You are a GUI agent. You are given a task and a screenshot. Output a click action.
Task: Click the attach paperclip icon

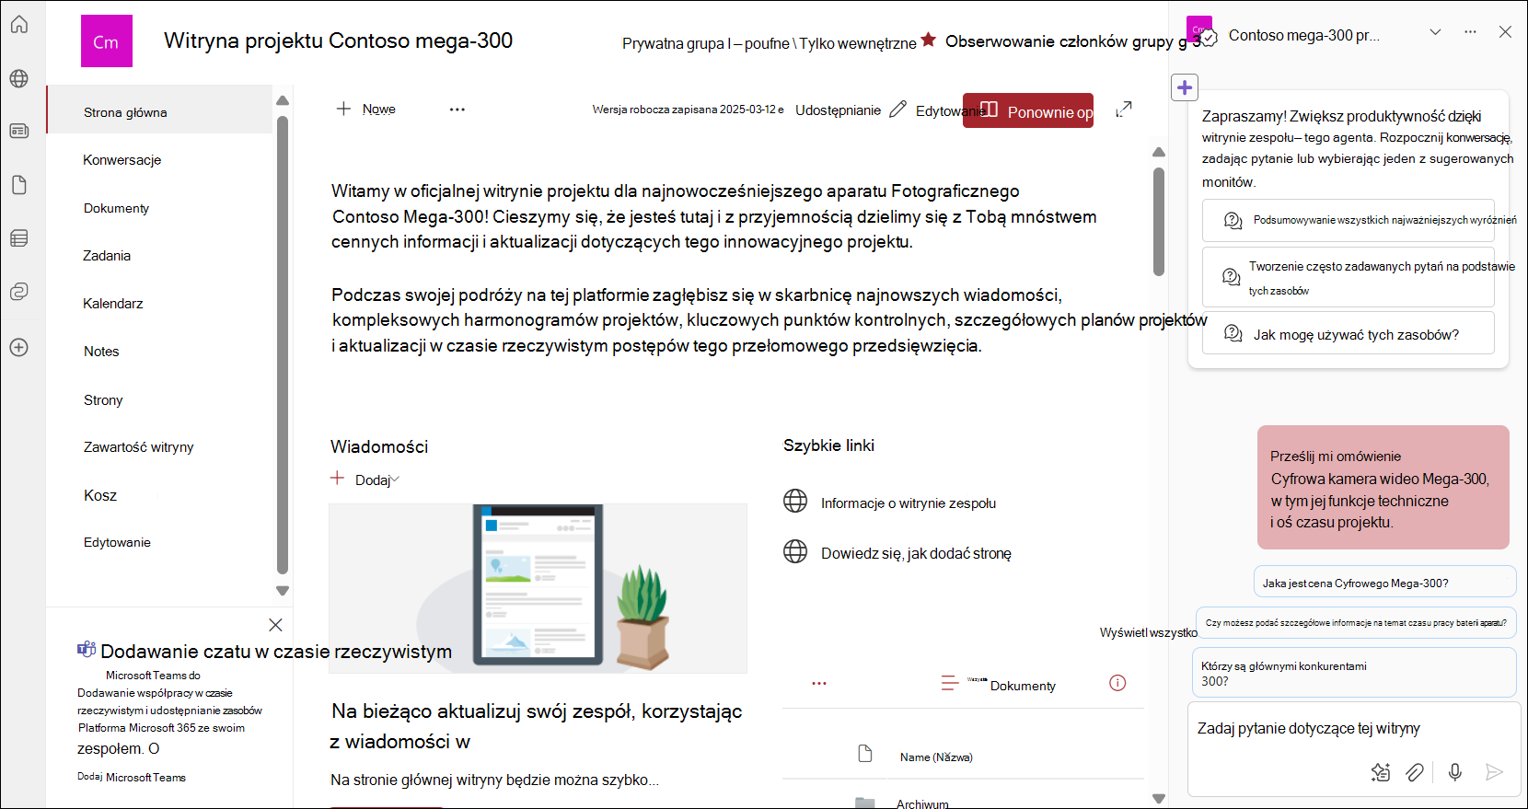(1415, 772)
